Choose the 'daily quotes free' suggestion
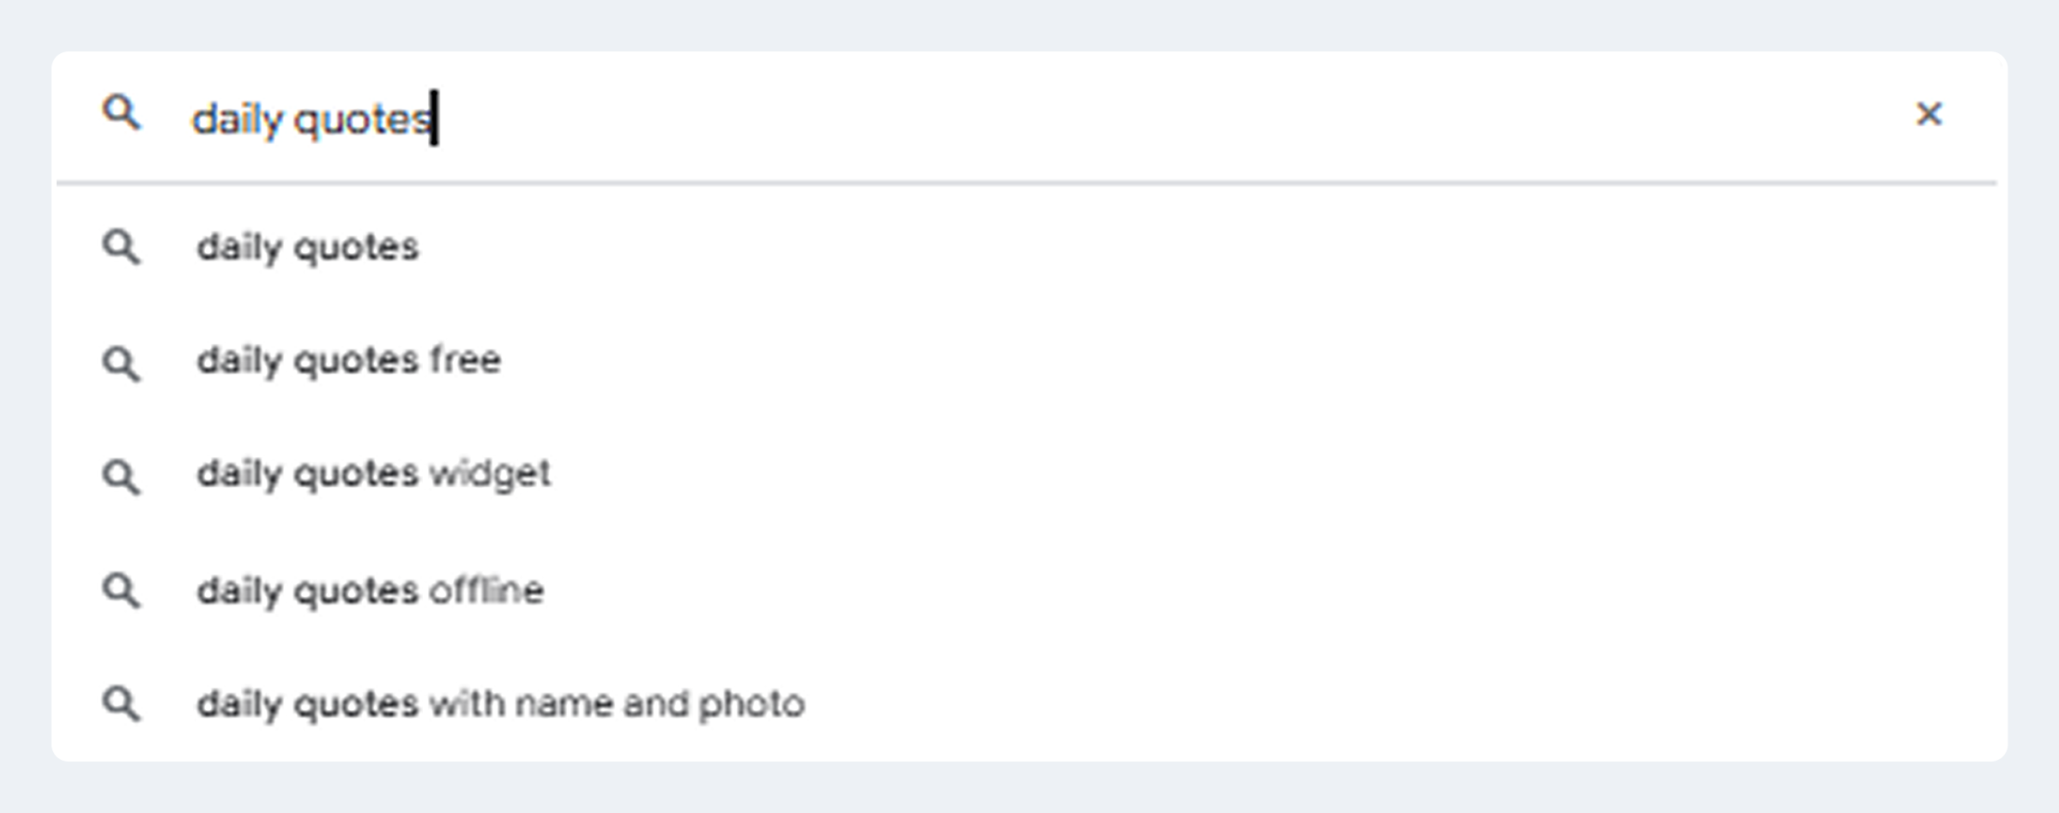This screenshot has height=813, width=2059. 348,361
